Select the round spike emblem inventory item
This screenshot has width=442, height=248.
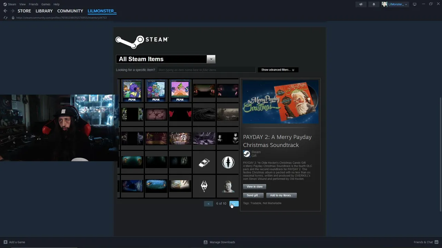click(x=228, y=162)
